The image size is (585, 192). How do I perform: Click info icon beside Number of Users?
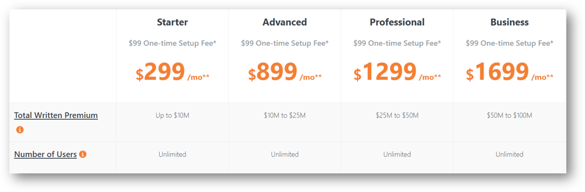pos(83,154)
